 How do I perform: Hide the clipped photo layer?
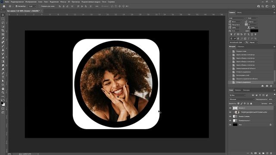click(x=230, y=112)
